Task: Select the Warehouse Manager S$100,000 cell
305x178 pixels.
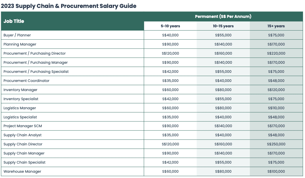Action: tap(276, 172)
